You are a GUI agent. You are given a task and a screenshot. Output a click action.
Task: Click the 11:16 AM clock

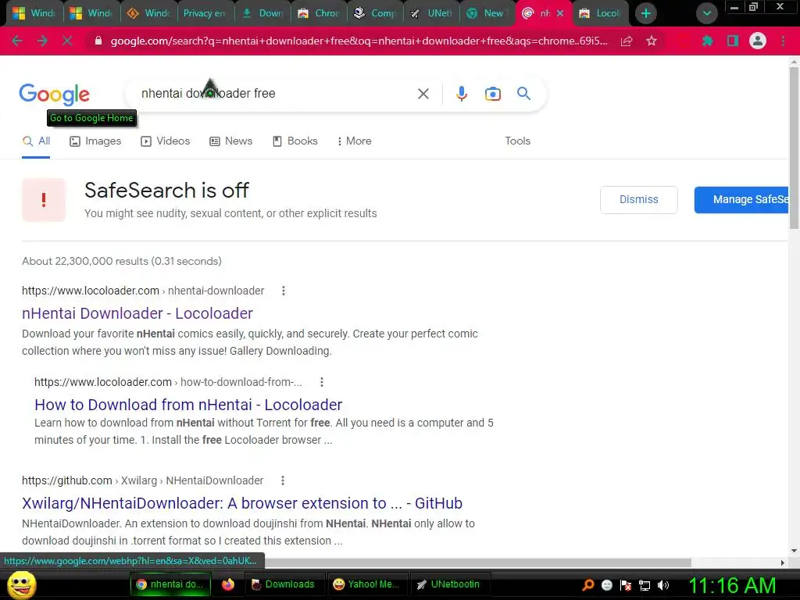click(732, 585)
